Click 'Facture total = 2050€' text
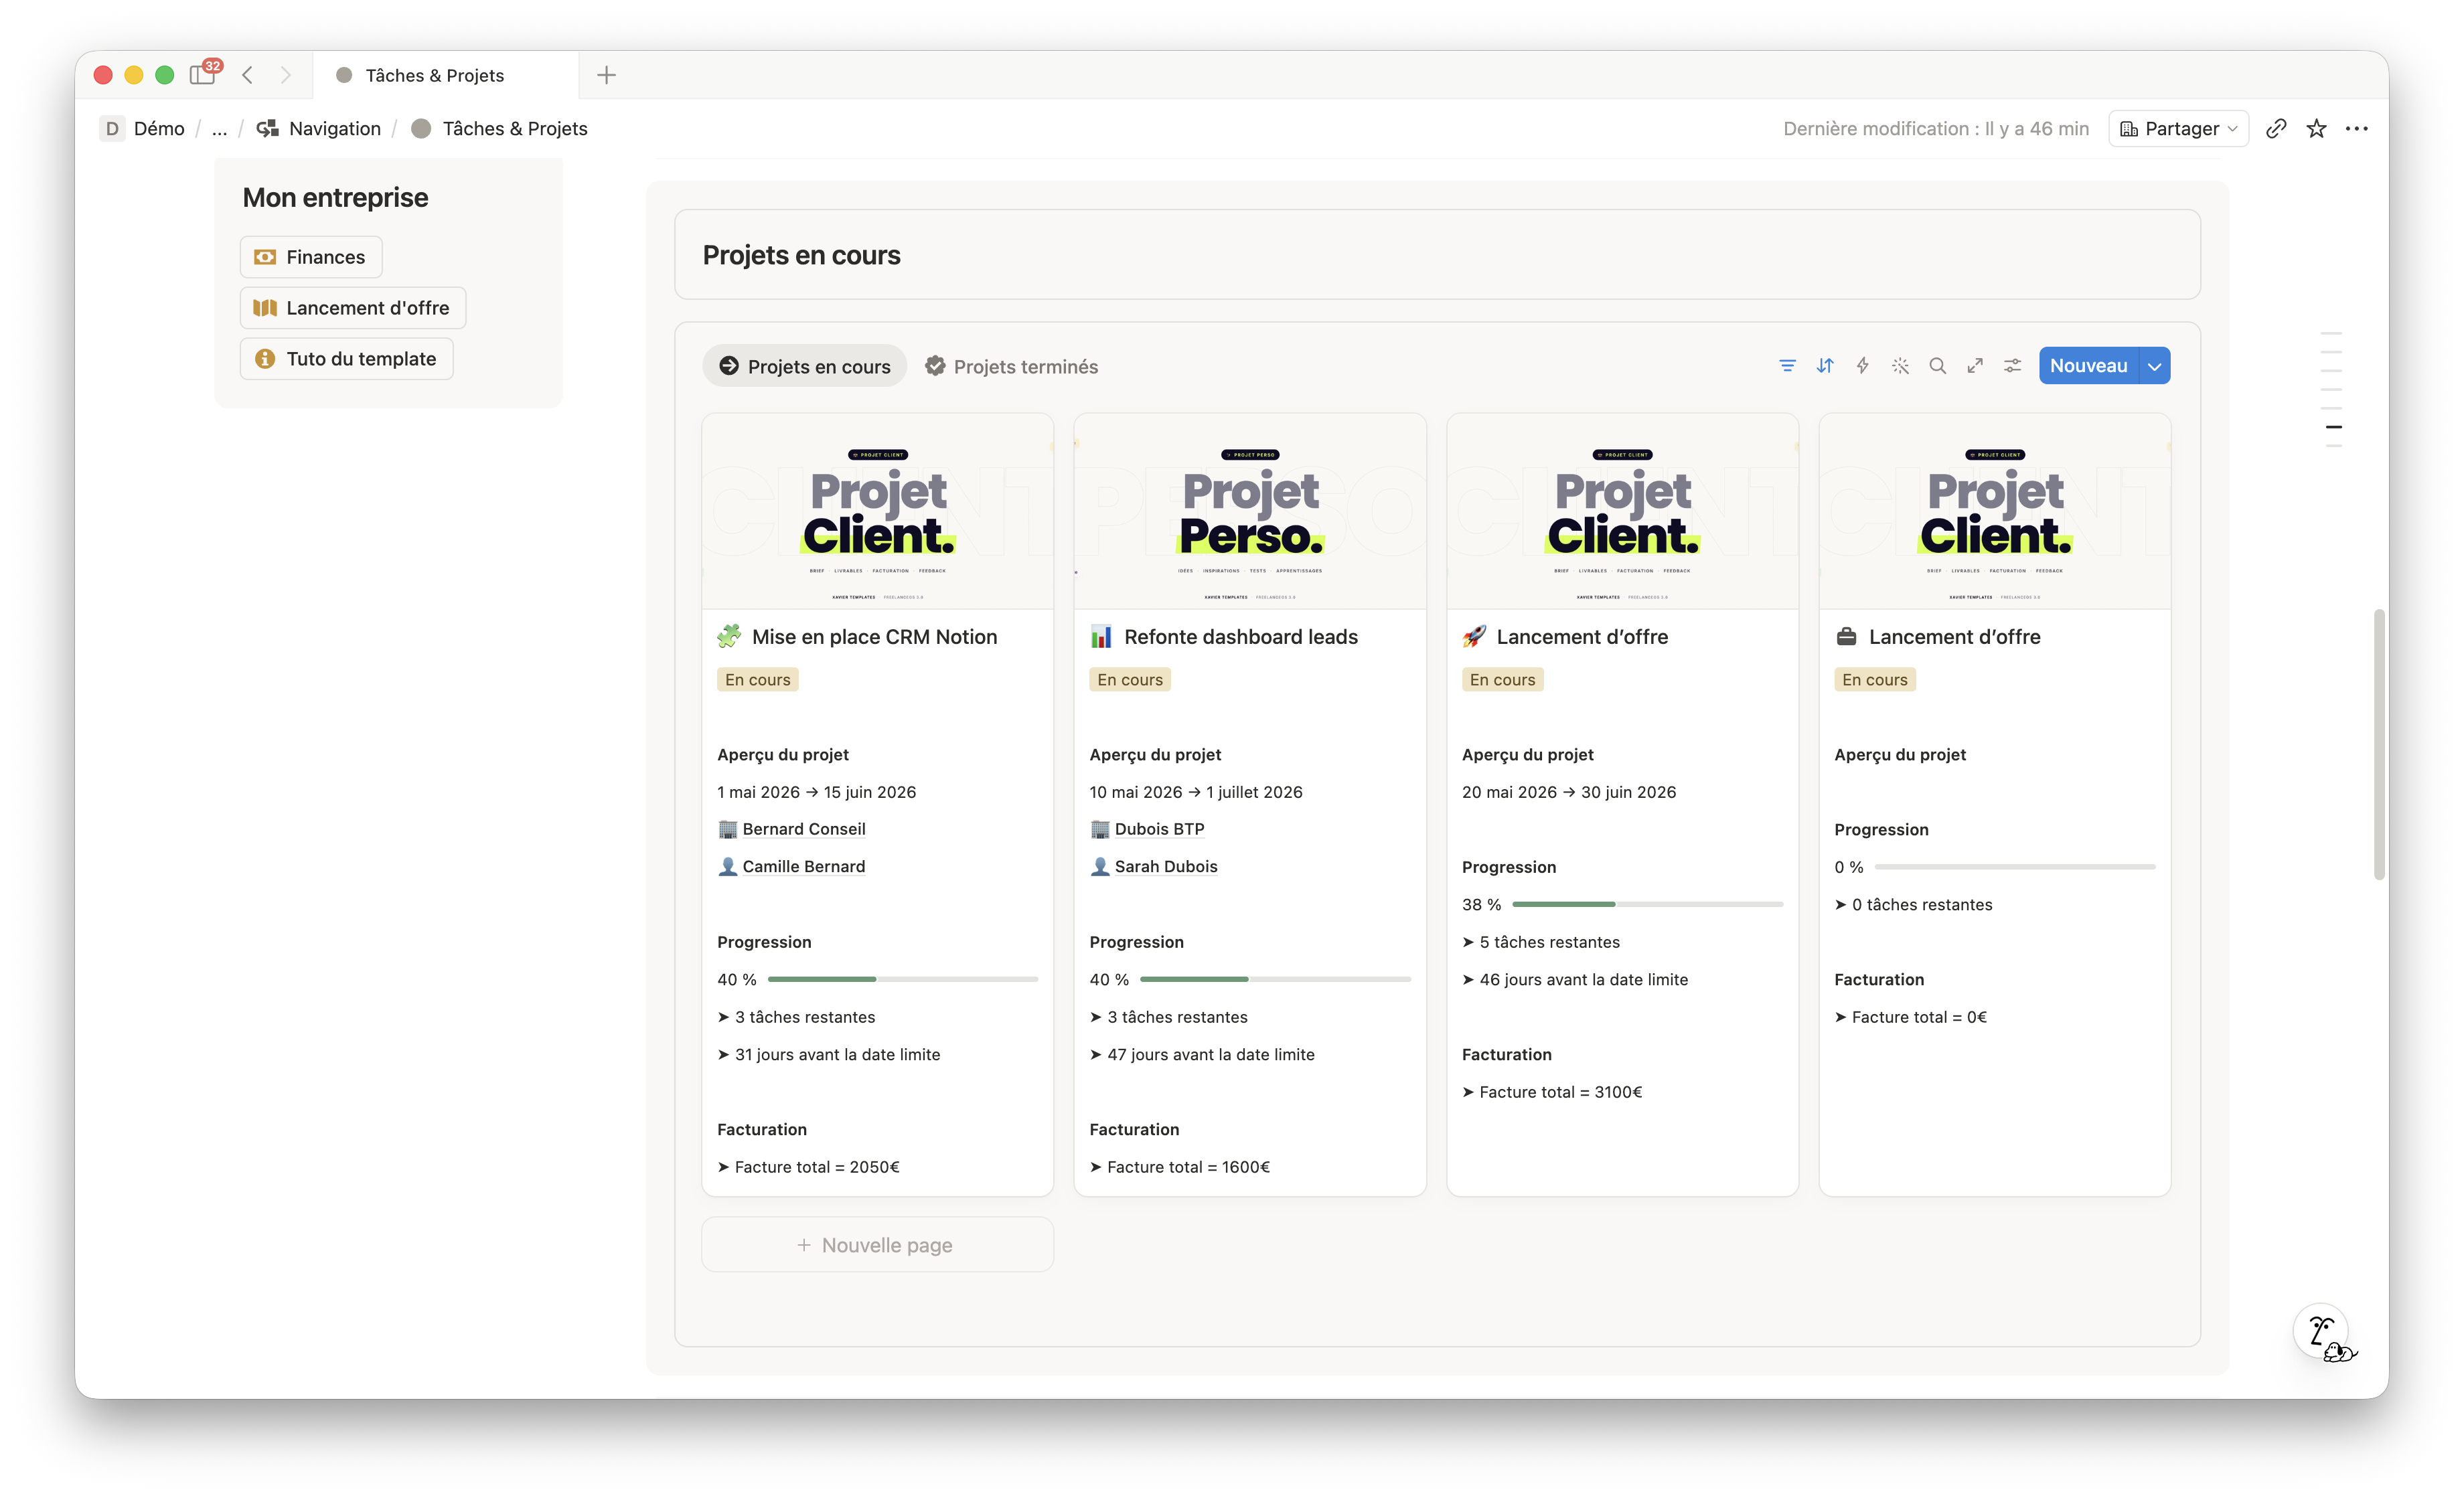2464x1498 pixels. 817,1167
